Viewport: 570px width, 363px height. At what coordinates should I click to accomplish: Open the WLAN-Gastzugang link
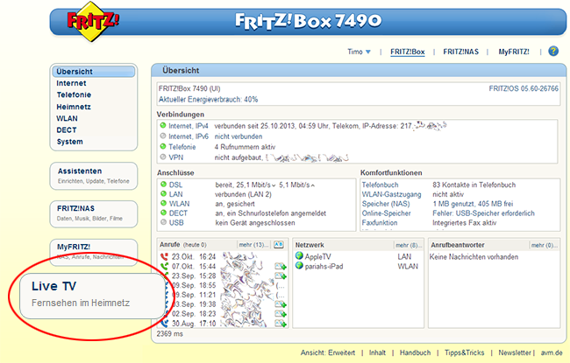pos(391,194)
